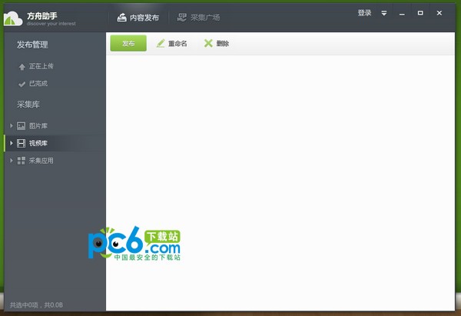Image resolution: width=461 pixels, height=316 pixels.
Task: Expand the 图片库 tree arrow
Action: [12, 125]
